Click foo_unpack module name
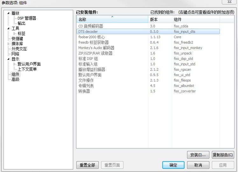Image resolution: width=238 pixels, height=172 pixels. pos(183,53)
